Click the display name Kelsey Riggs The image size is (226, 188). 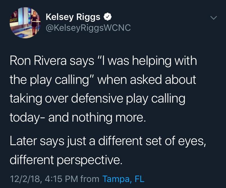[x=73, y=17]
